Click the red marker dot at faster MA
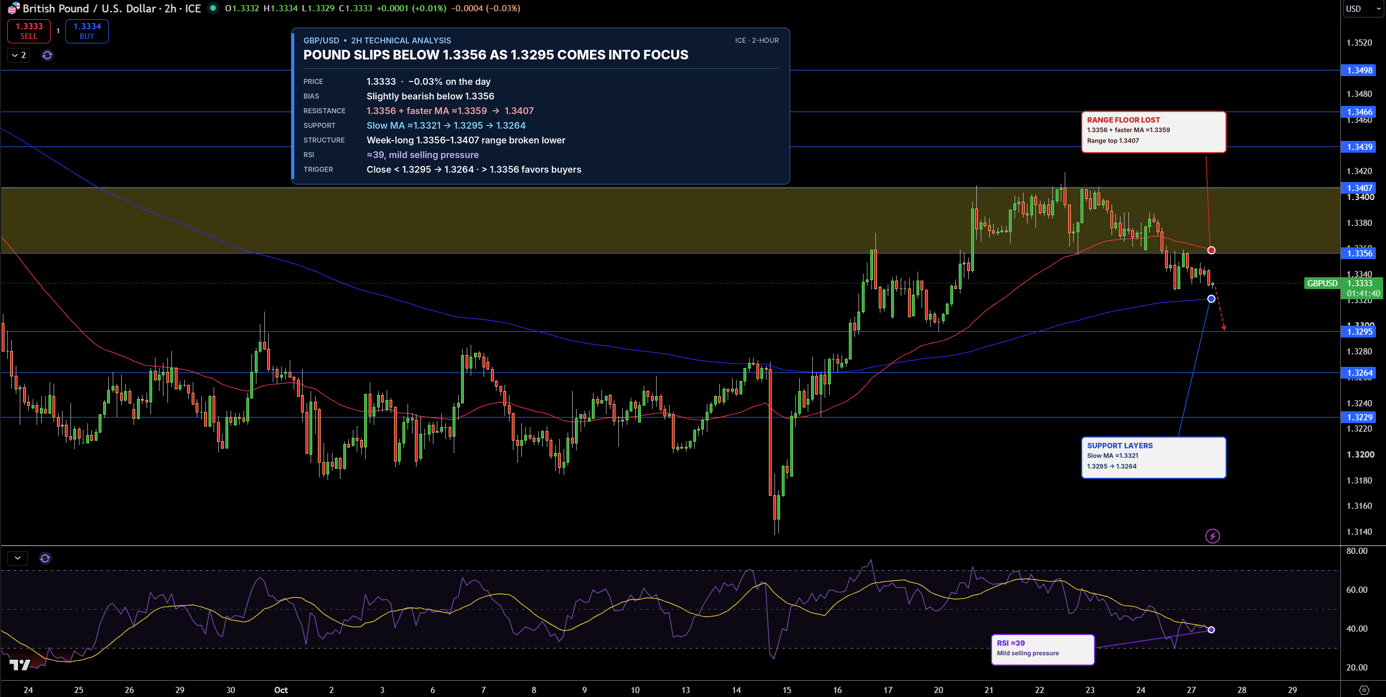Screen dimensions: 1386x697 coord(1211,250)
